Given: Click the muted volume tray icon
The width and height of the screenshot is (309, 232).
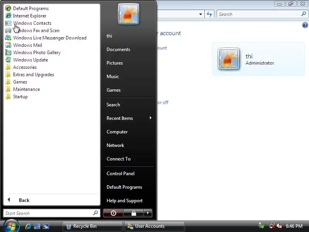Looking at the screenshot, I should click(279, 226).
